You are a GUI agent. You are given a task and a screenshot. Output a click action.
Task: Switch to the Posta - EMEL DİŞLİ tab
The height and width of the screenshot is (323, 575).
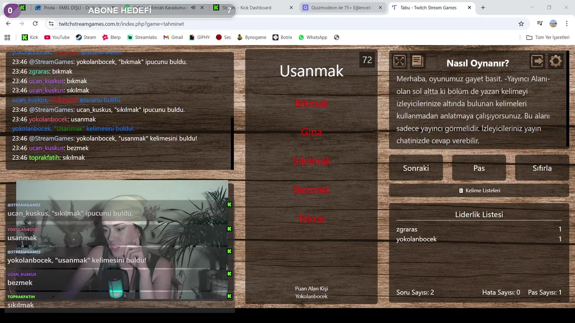(x=74, y=8)
